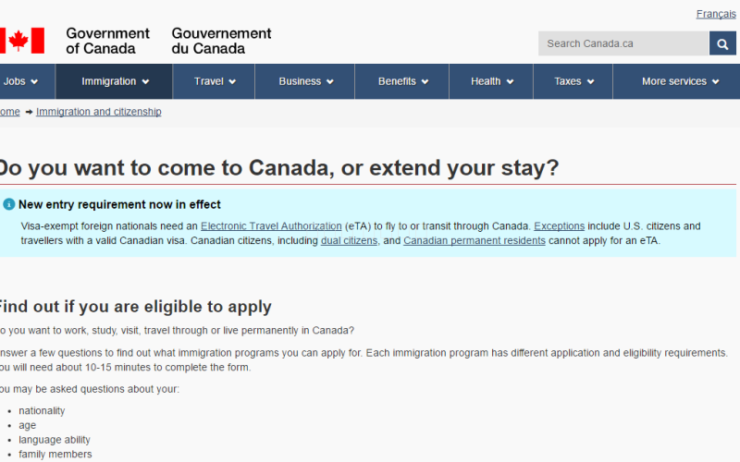
Task: Expand the Travel menu chevron
Action: tap(232, 81)
